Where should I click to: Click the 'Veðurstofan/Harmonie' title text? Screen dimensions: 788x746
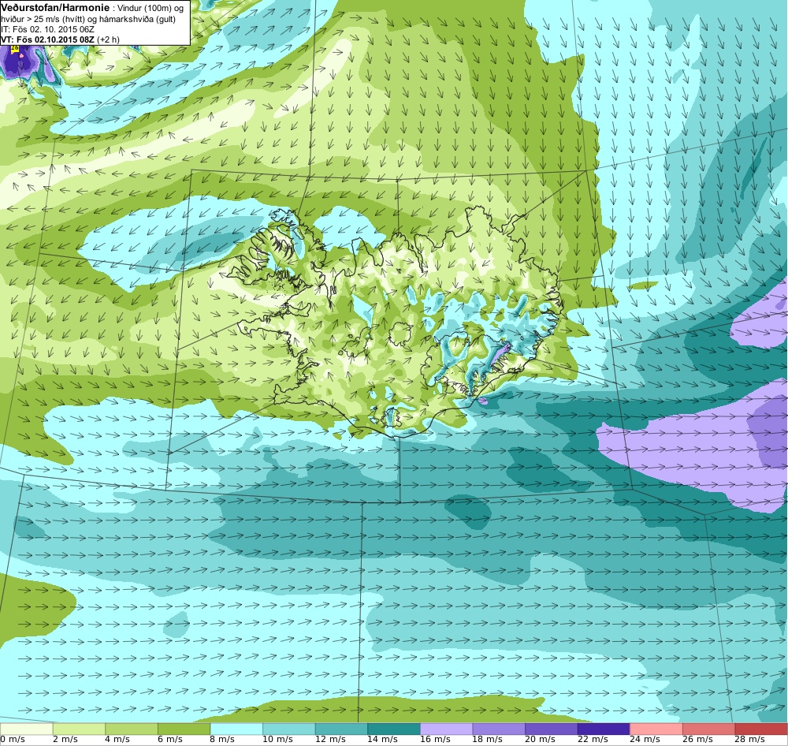point(55,9)
